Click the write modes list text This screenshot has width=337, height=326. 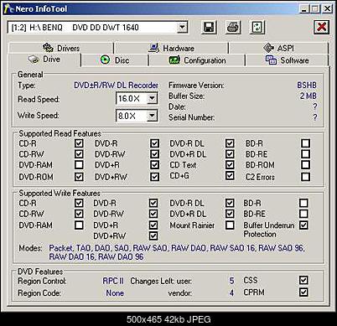click(177, 252)
